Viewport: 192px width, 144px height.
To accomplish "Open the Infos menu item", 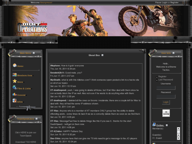I will point(20,102).
